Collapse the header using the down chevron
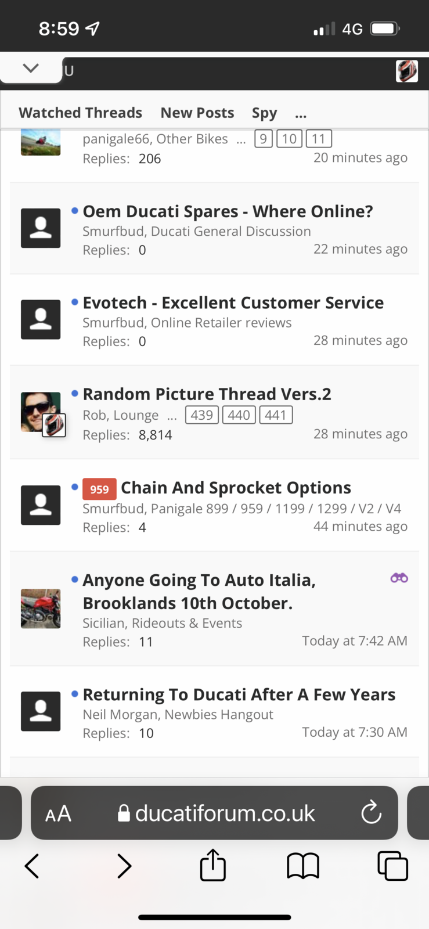Image resolution: width=429 pixels, height=929 pixels. (31, 69)
